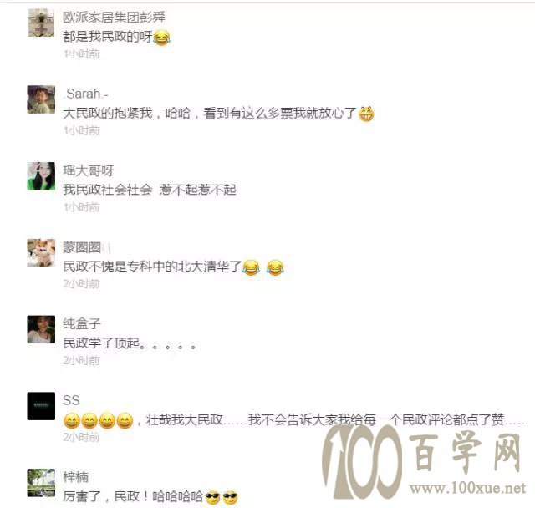Open 纯盒子 profile avatar

[41, 329]
